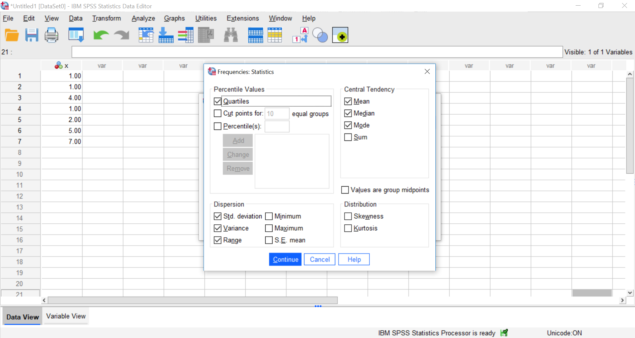Screen dimensions: 635x338
Task: Click the processor ready status icon
Action: pyautogui.click(x=504, y=333)
